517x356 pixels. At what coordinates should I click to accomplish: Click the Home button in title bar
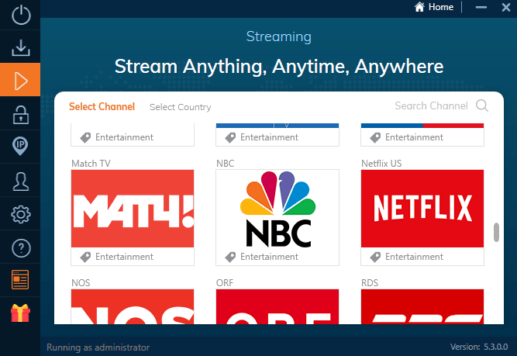pos(434,7)
